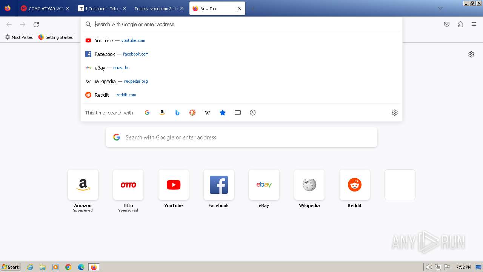The image size is (483, 272).
Task: Search in open Tabs icon
Action: (238, 113)
